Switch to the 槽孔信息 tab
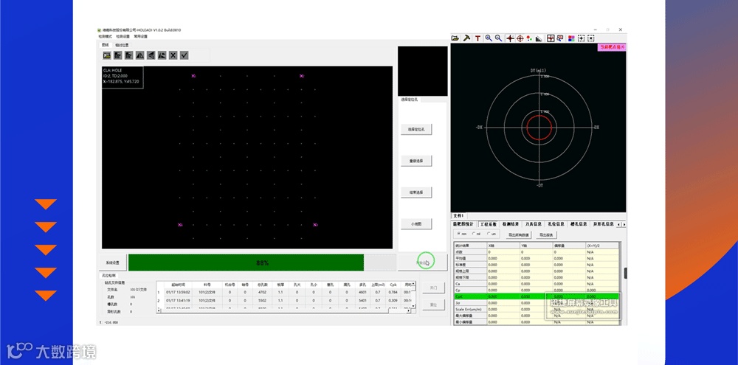 tap(579, 224)
